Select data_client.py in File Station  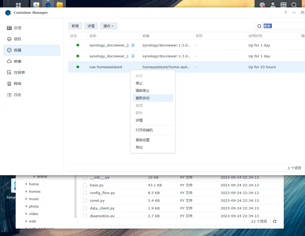pos(102,208)
